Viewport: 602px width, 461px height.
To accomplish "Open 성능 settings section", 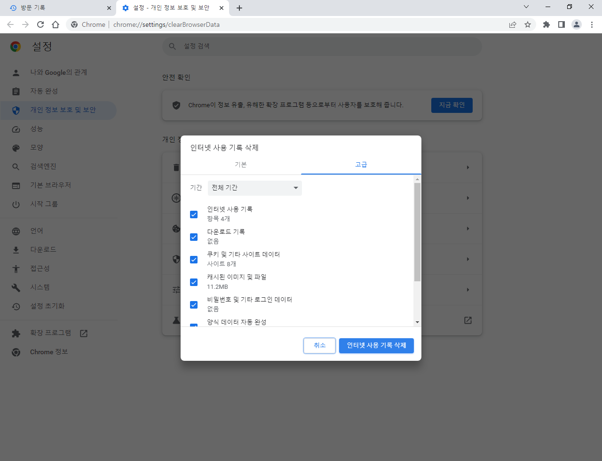I will (x=58, y=129).
